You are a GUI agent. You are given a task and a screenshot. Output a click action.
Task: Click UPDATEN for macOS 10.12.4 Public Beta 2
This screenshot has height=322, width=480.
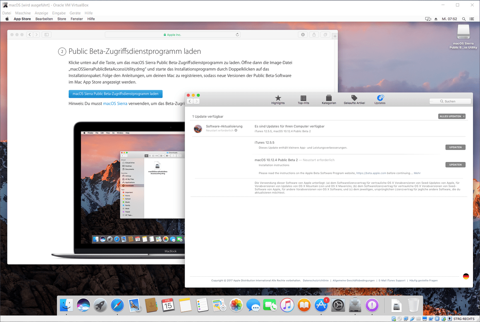pos(455,165)
